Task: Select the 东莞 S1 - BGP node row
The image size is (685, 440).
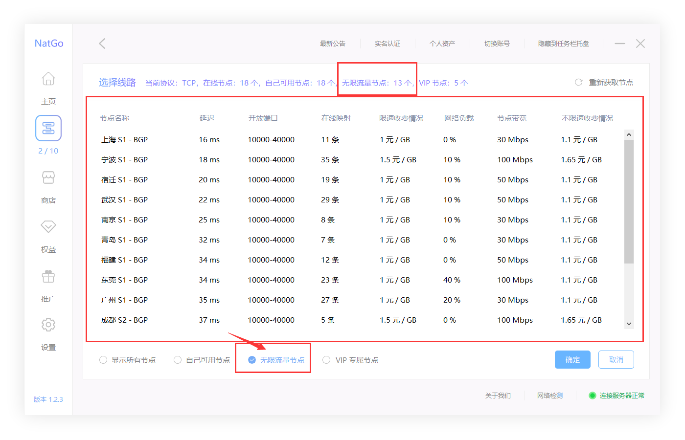Action: [x=360, y=280]
